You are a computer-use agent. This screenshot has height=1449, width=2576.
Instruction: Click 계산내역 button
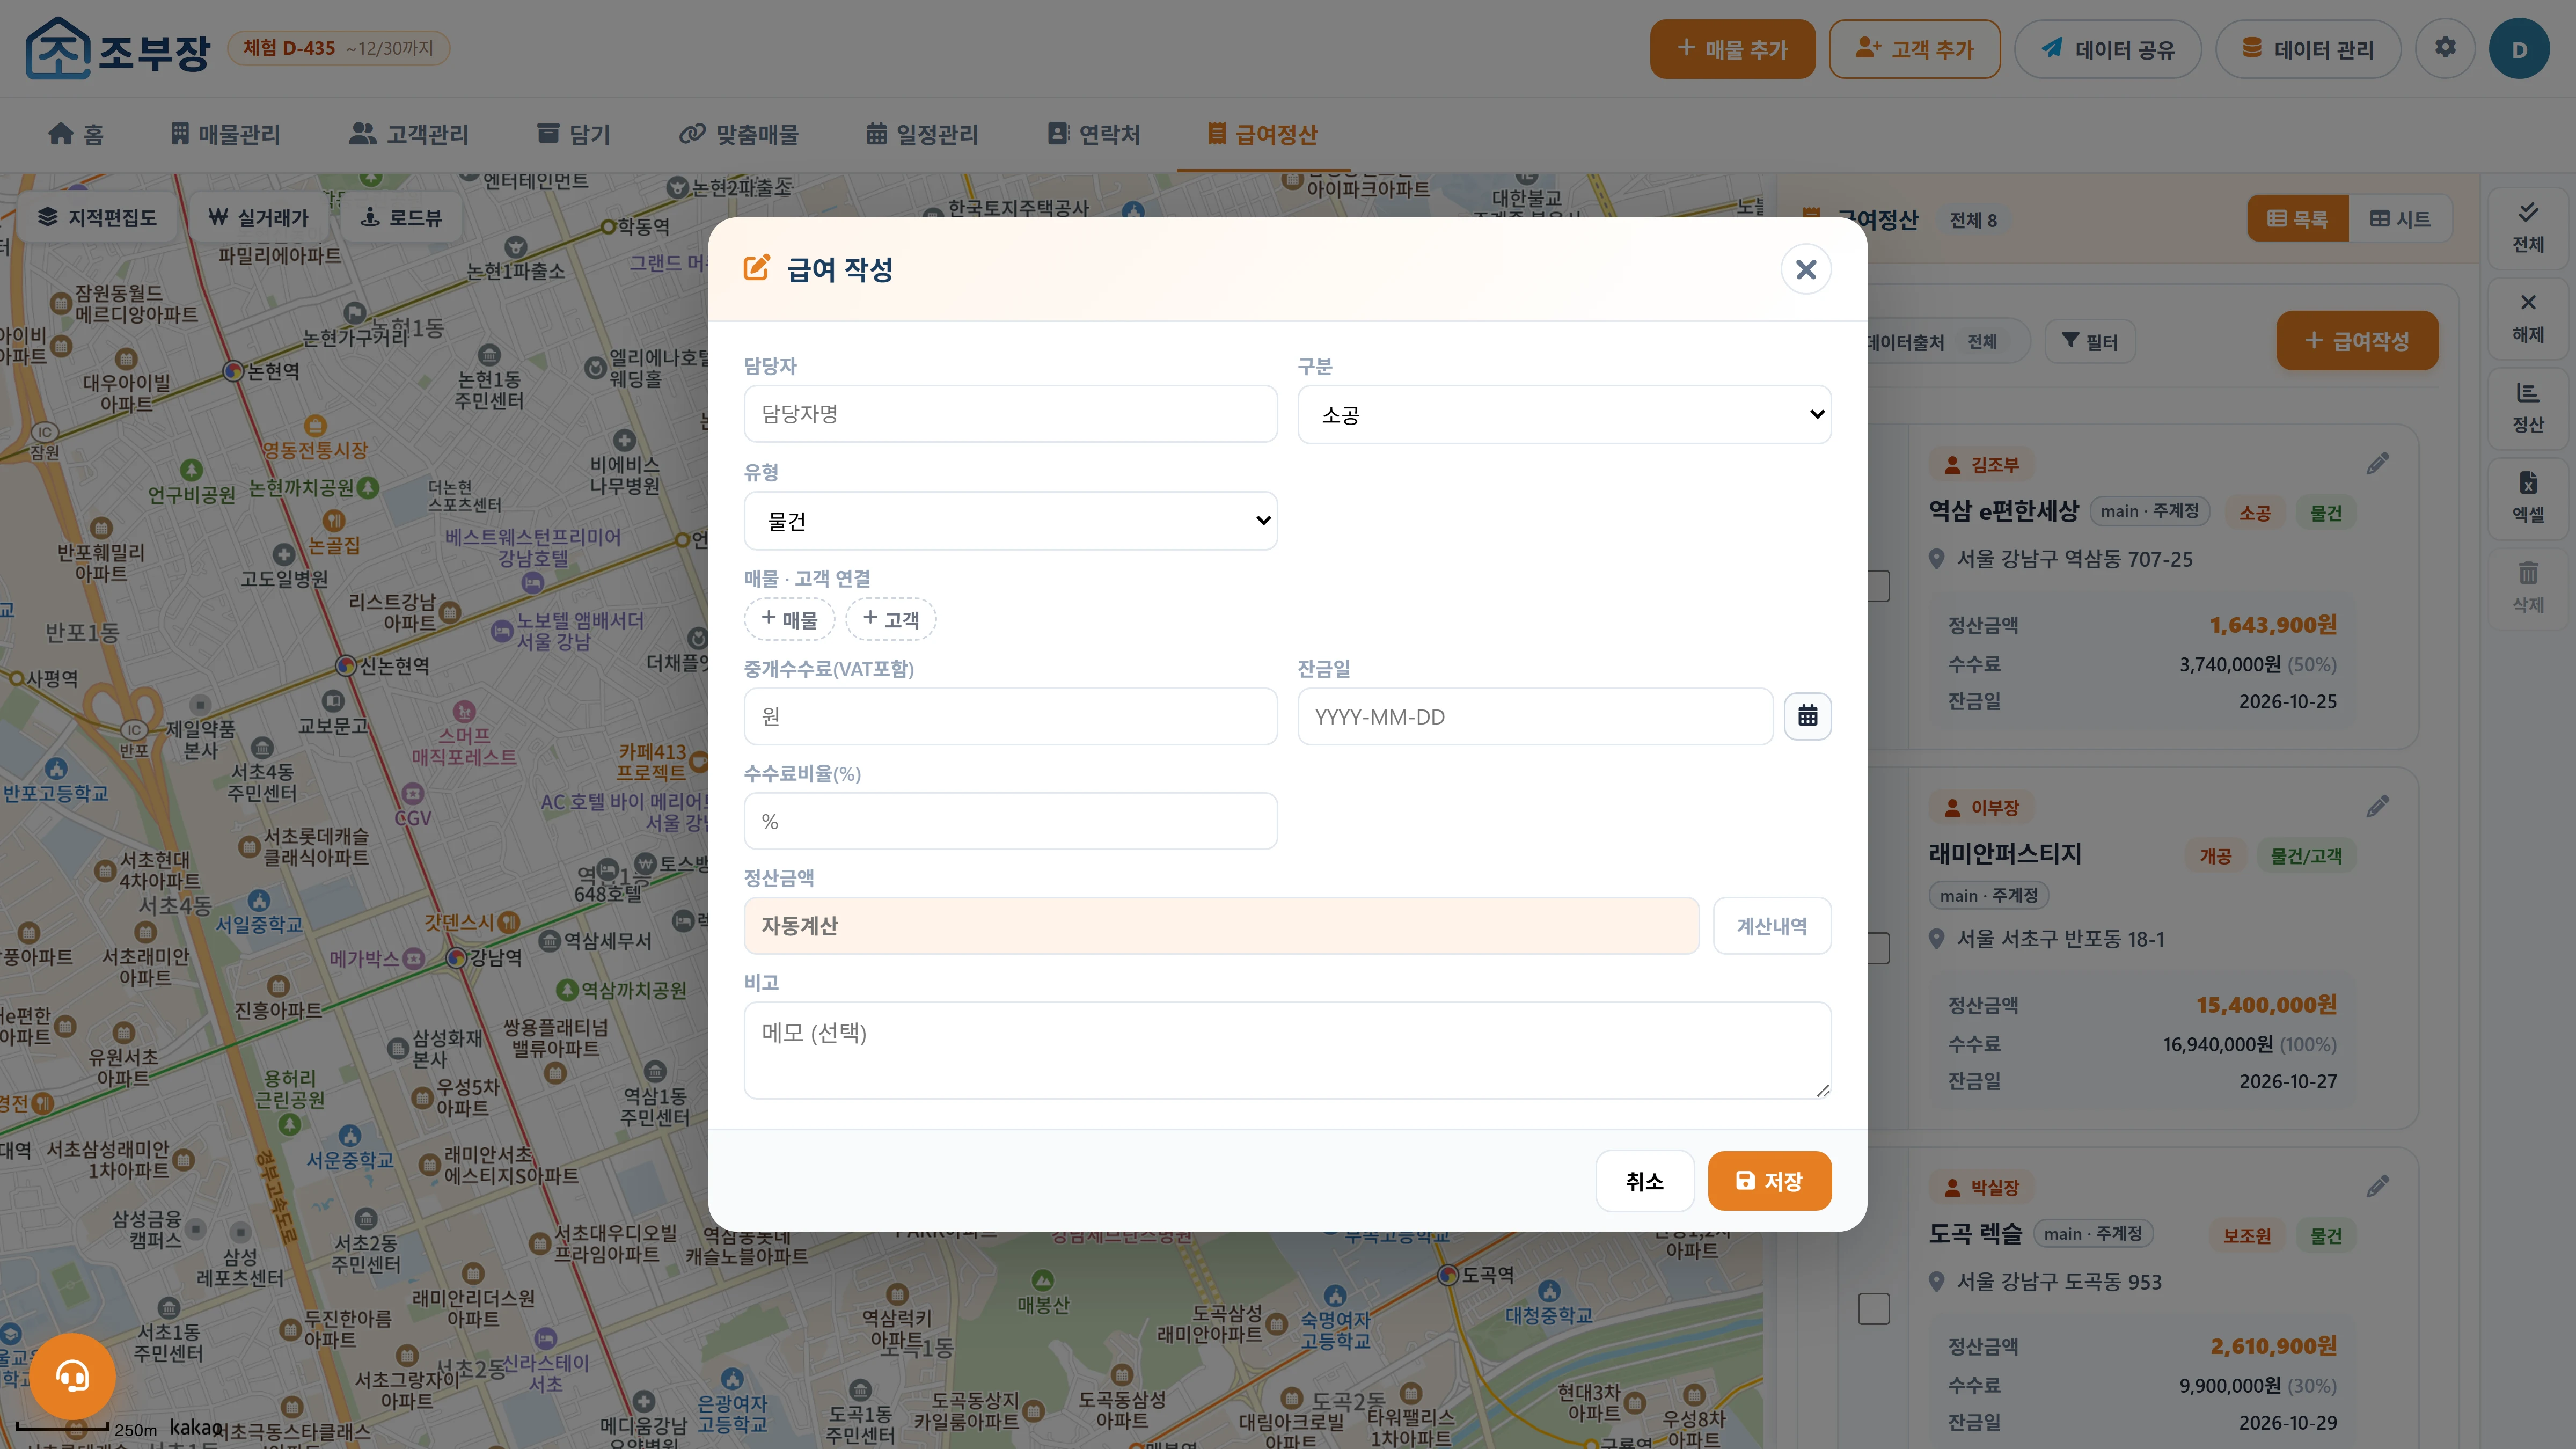[x=1771, y=926]
